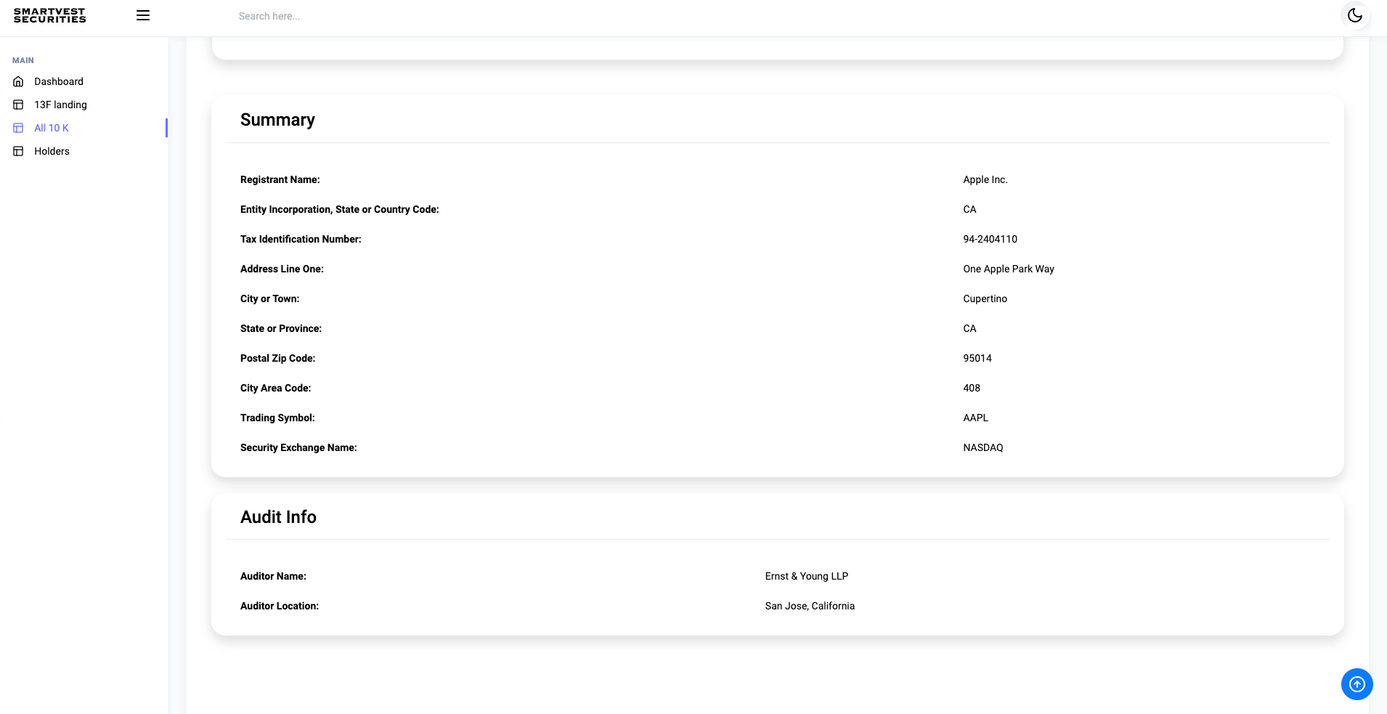Click San Jose, California auditor location
The height and width of the screenshot is (714, 1387).
point(810,606)
